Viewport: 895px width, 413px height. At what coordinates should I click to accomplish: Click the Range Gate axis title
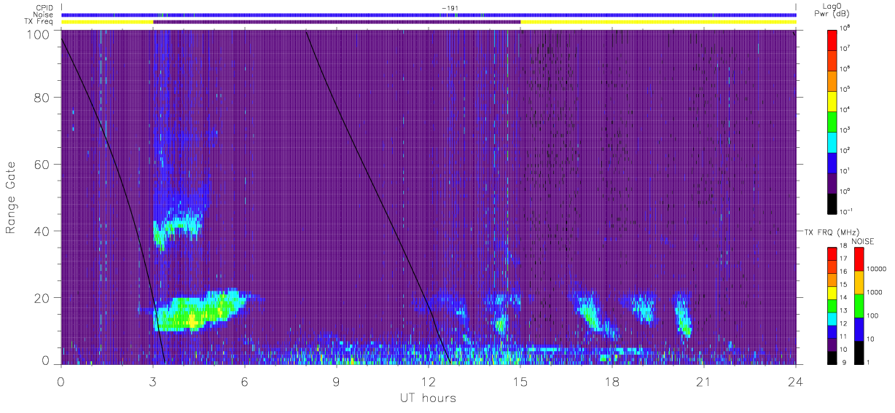click(x=12, y=197)
